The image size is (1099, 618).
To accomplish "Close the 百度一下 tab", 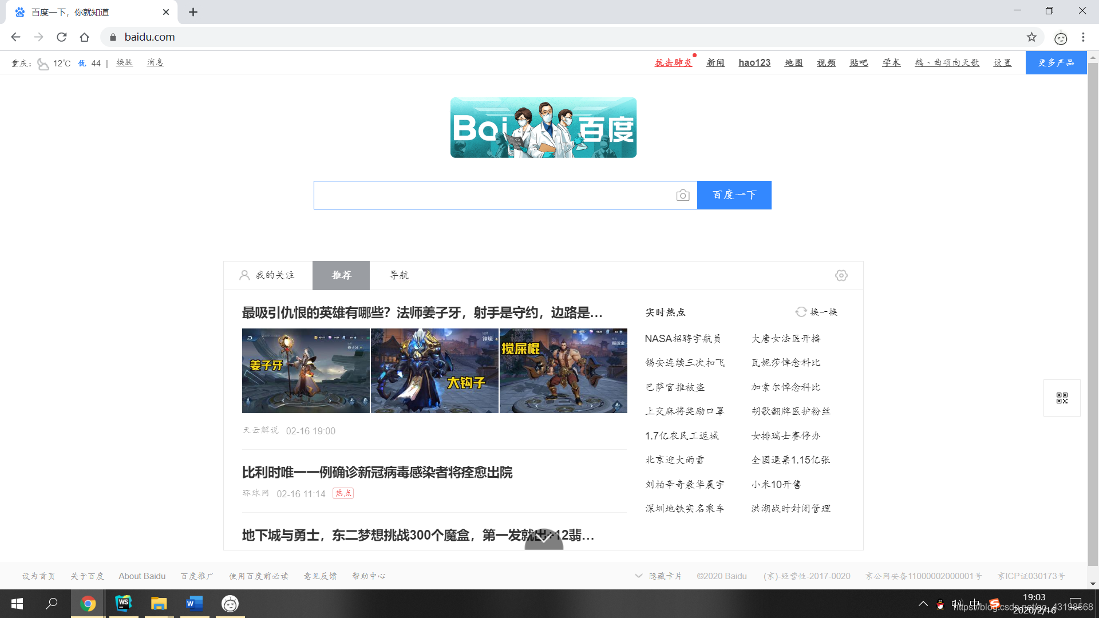I will (x=166, y=12).
